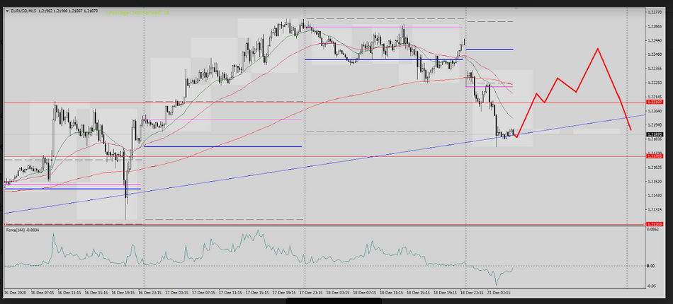
Task: Click the 16 Dec 2020 date label
Action: pos(16,291)
